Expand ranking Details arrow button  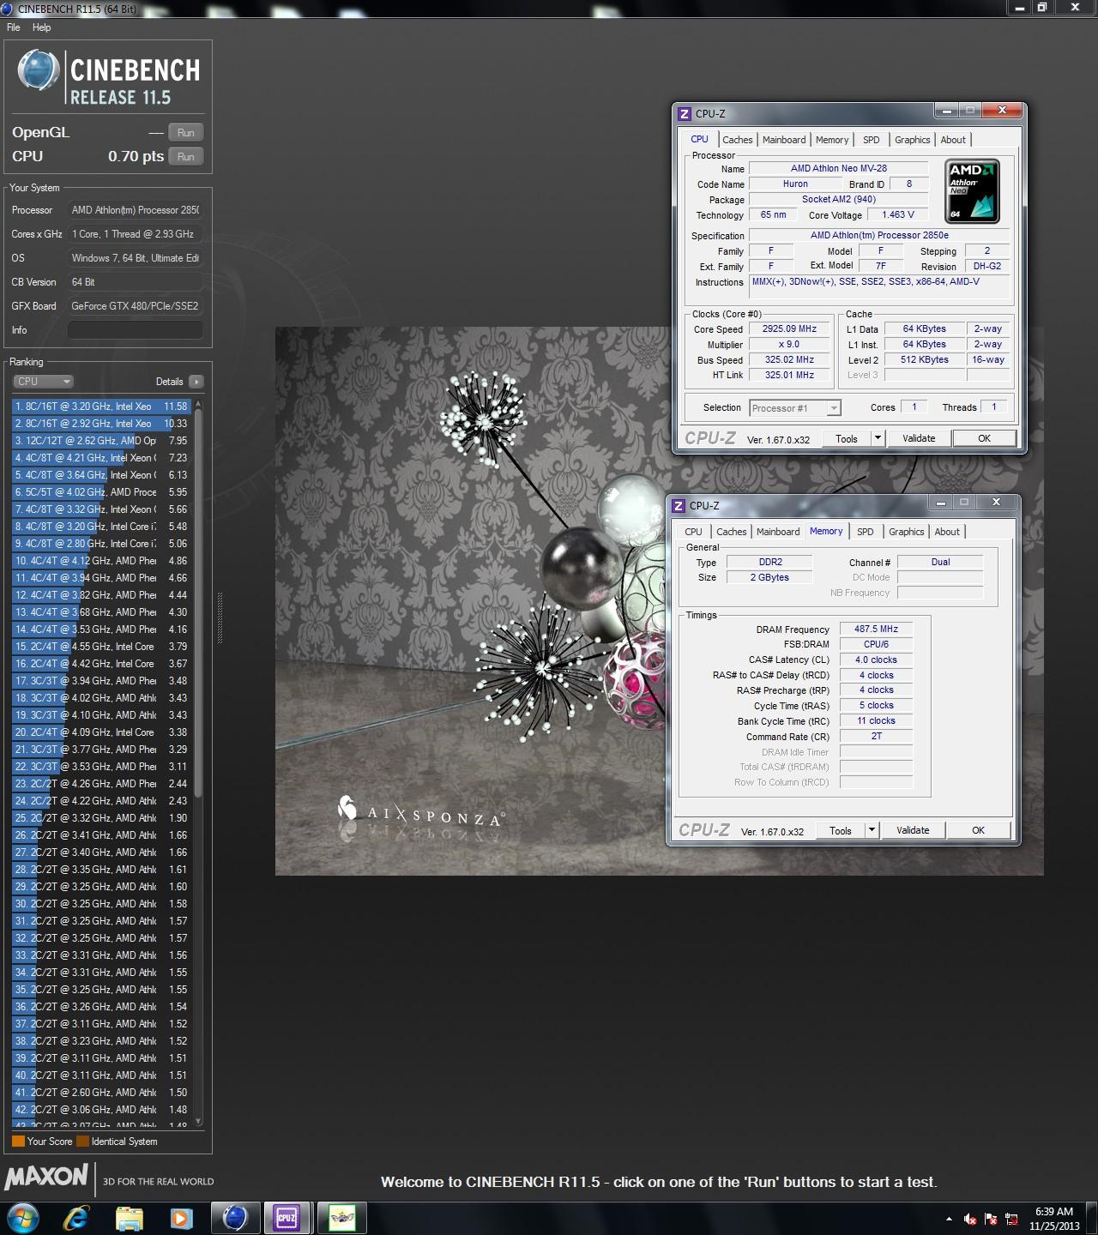196,382
